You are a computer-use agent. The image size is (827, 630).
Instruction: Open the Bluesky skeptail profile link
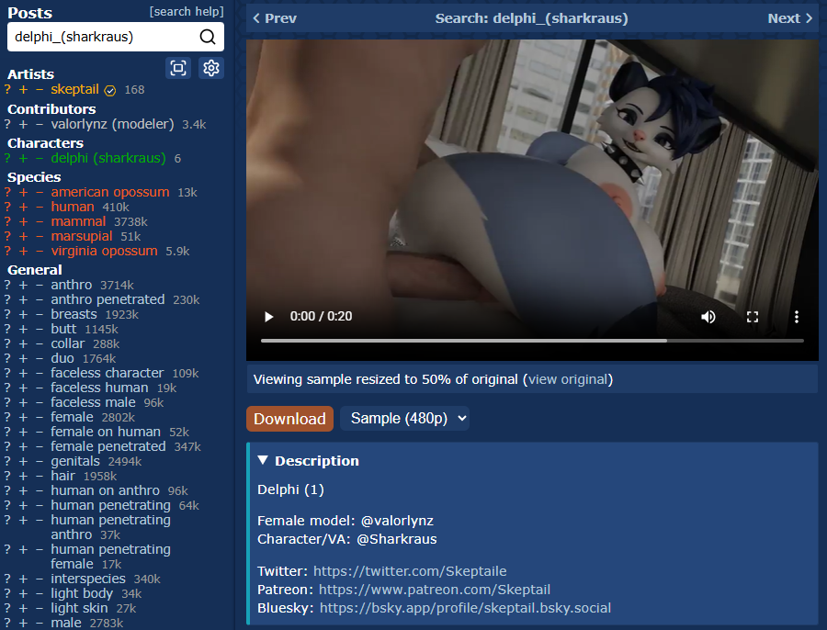tap(465, 608)
